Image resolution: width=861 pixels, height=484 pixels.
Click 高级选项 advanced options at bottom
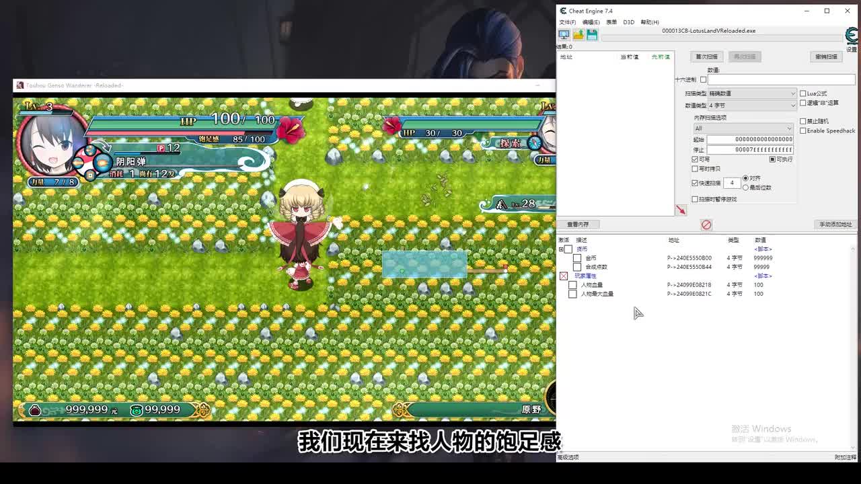click(x=568, y=457)
